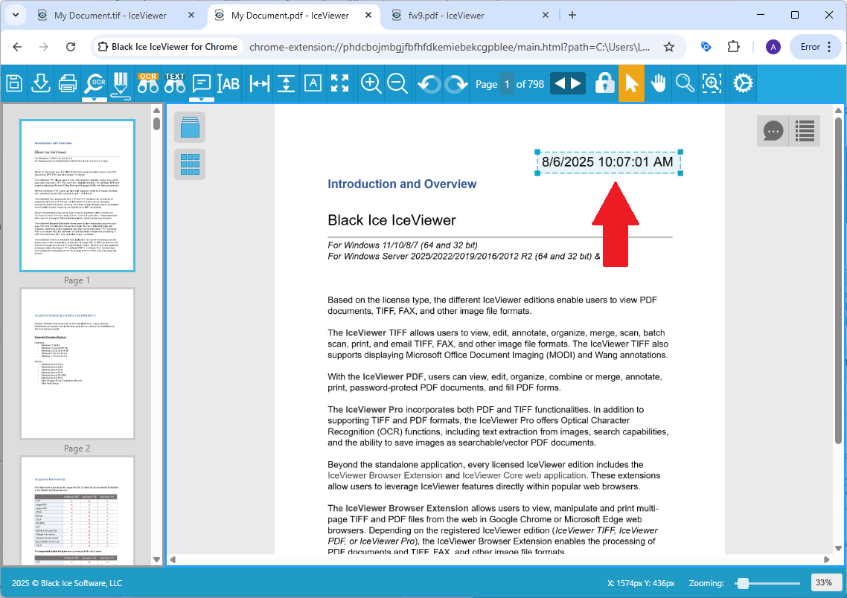
Task: Click the OCR binoculars search icon
Action: (x=147, y=83)
